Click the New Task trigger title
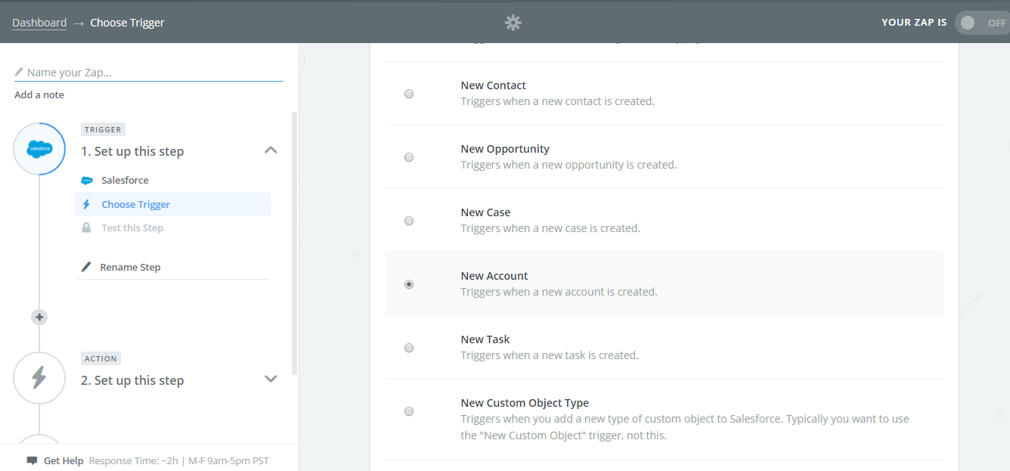Viewport: 1010px width, 471px height. pyautogui.click(x=485, y=339)
